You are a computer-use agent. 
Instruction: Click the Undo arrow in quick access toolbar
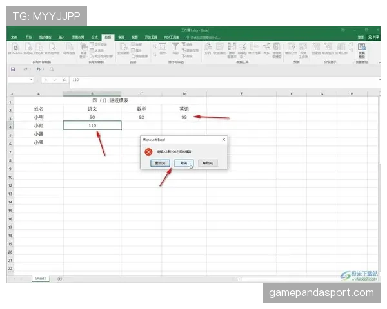pyautogui.click(x=38, y=70)
